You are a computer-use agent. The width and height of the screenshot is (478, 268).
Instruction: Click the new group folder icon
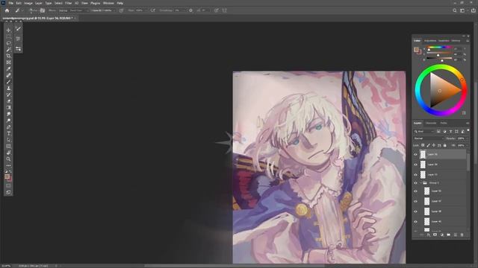[448, 234]
